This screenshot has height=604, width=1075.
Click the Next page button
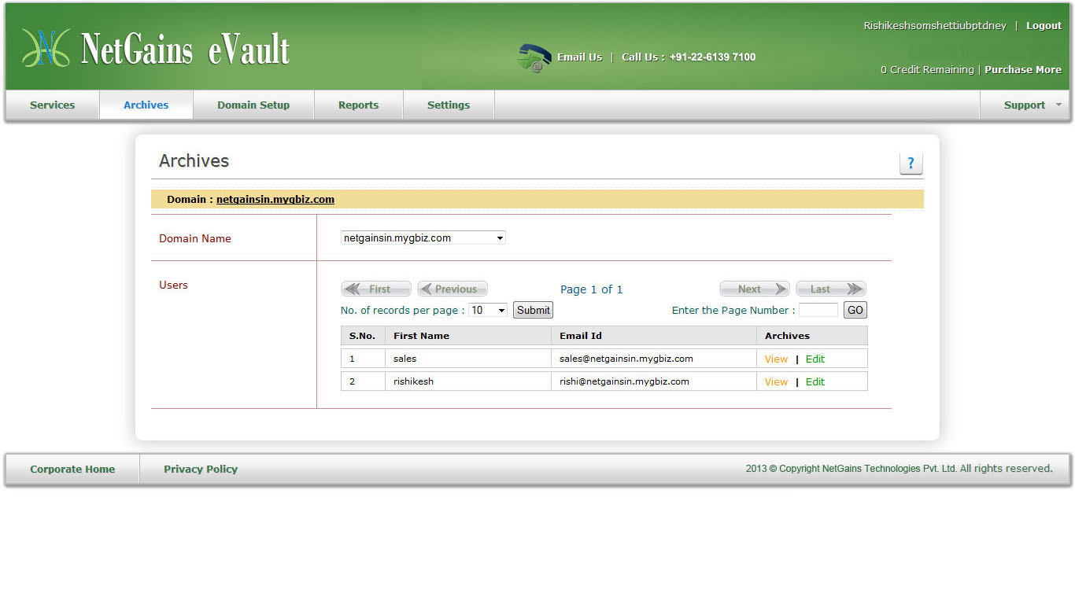point(755,289)
